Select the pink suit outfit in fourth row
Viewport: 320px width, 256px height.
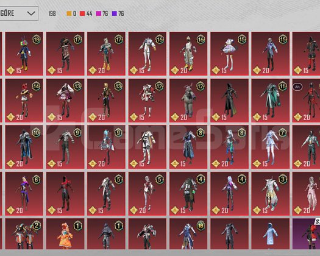306,194
